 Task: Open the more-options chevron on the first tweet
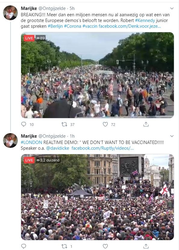click(x=172, y=8)
